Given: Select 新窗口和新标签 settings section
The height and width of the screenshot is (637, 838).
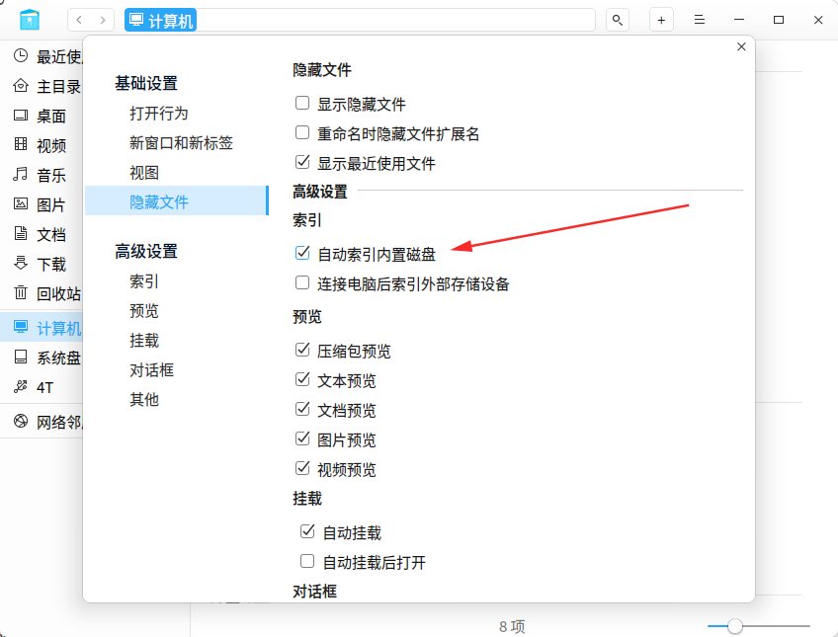Looking at the screenshot, I should point(181,142).
